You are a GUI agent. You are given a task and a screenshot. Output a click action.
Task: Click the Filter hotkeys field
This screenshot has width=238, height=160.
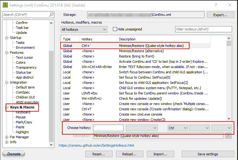[203, 29]
